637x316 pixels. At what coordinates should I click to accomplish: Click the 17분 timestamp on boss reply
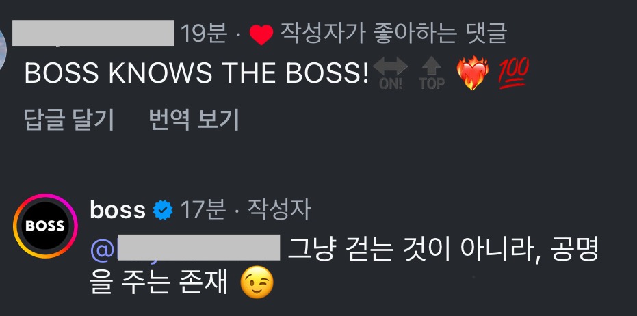coord(203,211)
